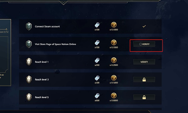
Task: Select the crystal reward x100 in Connect Steam row
Action: pos(97,25)
